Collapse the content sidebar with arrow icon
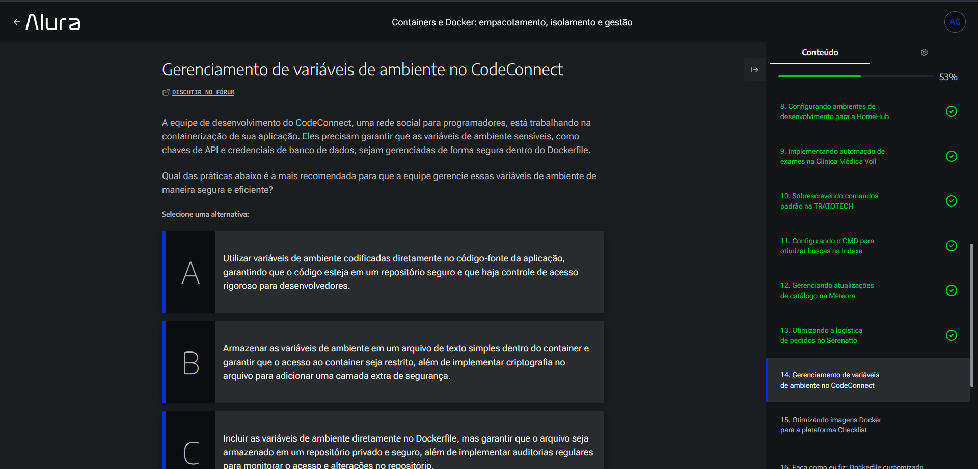978x469 pixels. pyautogui.click(x=754, y=70)
